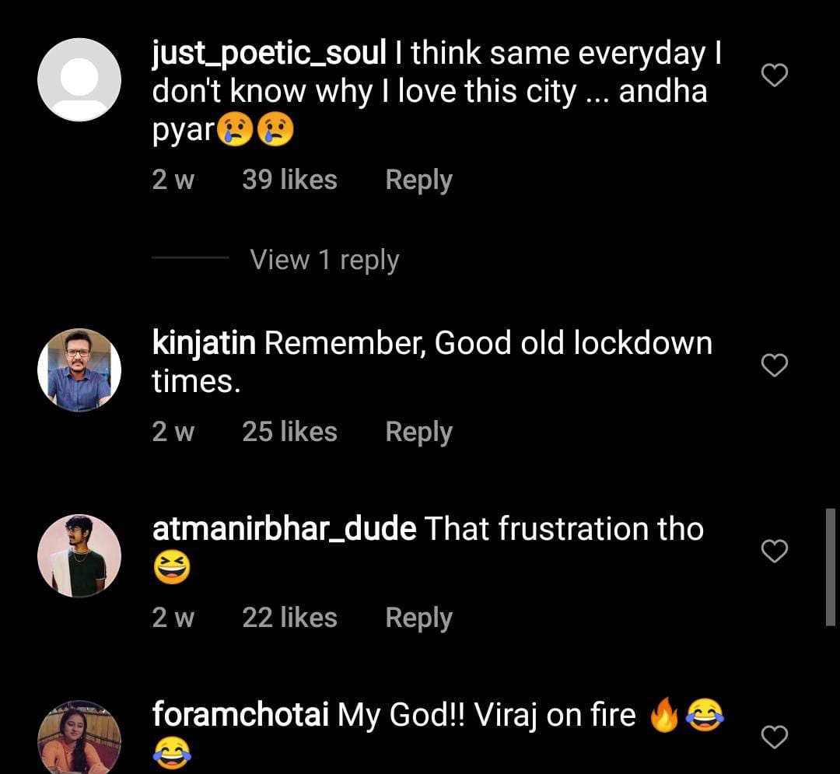View the 39 likes list
840x774 pixels.
pos(289,180)
